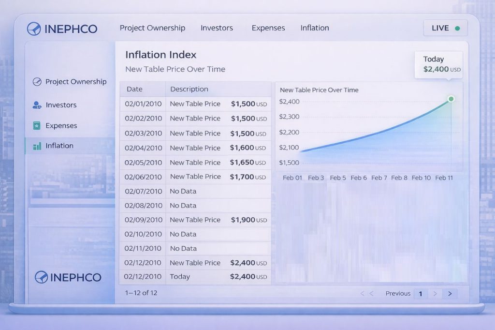Image resolution: width=495 pixels, height=330 pixels.
Task: Switch to Expenses in top navigation
Action: pyautogui.click(x=268, y=28)
